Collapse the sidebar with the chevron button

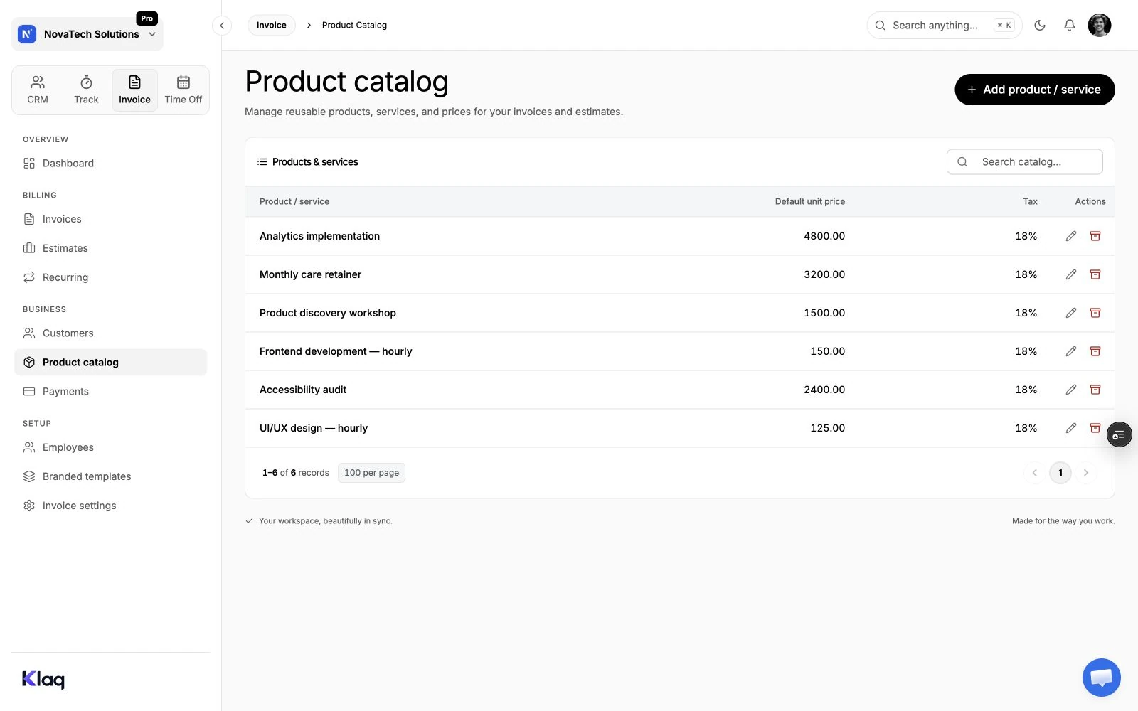(x=222, y=26)
